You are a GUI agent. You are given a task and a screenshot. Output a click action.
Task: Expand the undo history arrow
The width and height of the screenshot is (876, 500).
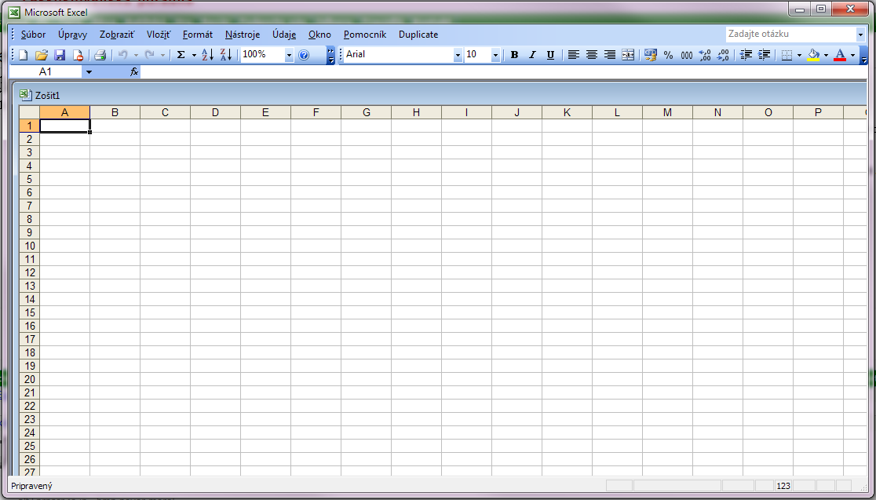[x=136, y=55]
